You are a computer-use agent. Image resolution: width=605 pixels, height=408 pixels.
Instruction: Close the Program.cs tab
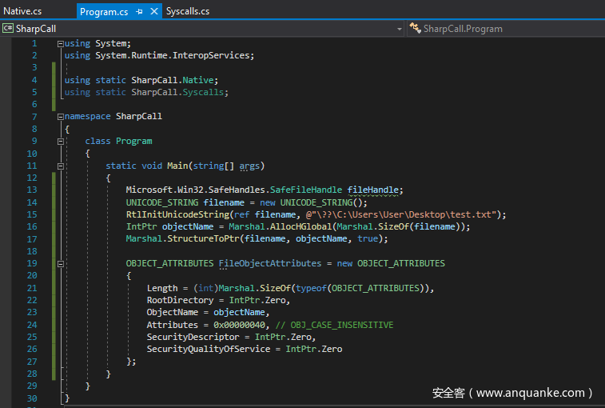[x=153, y=12]
